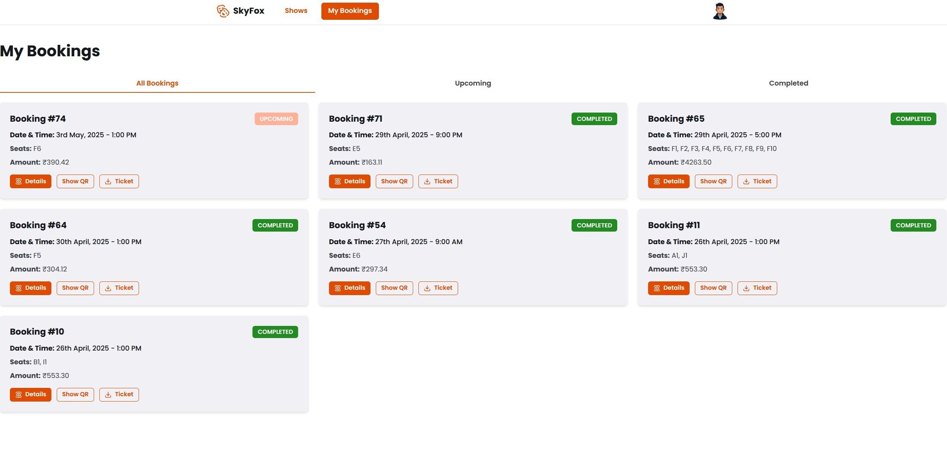Download Ticket for Booking #64
Screen dimensions: 947x451
click(119, 288)
